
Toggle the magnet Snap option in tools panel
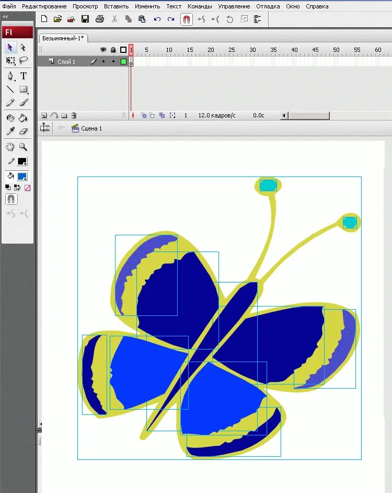11,199
